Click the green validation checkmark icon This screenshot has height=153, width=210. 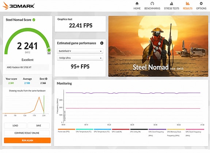click(x=34, y=20)
